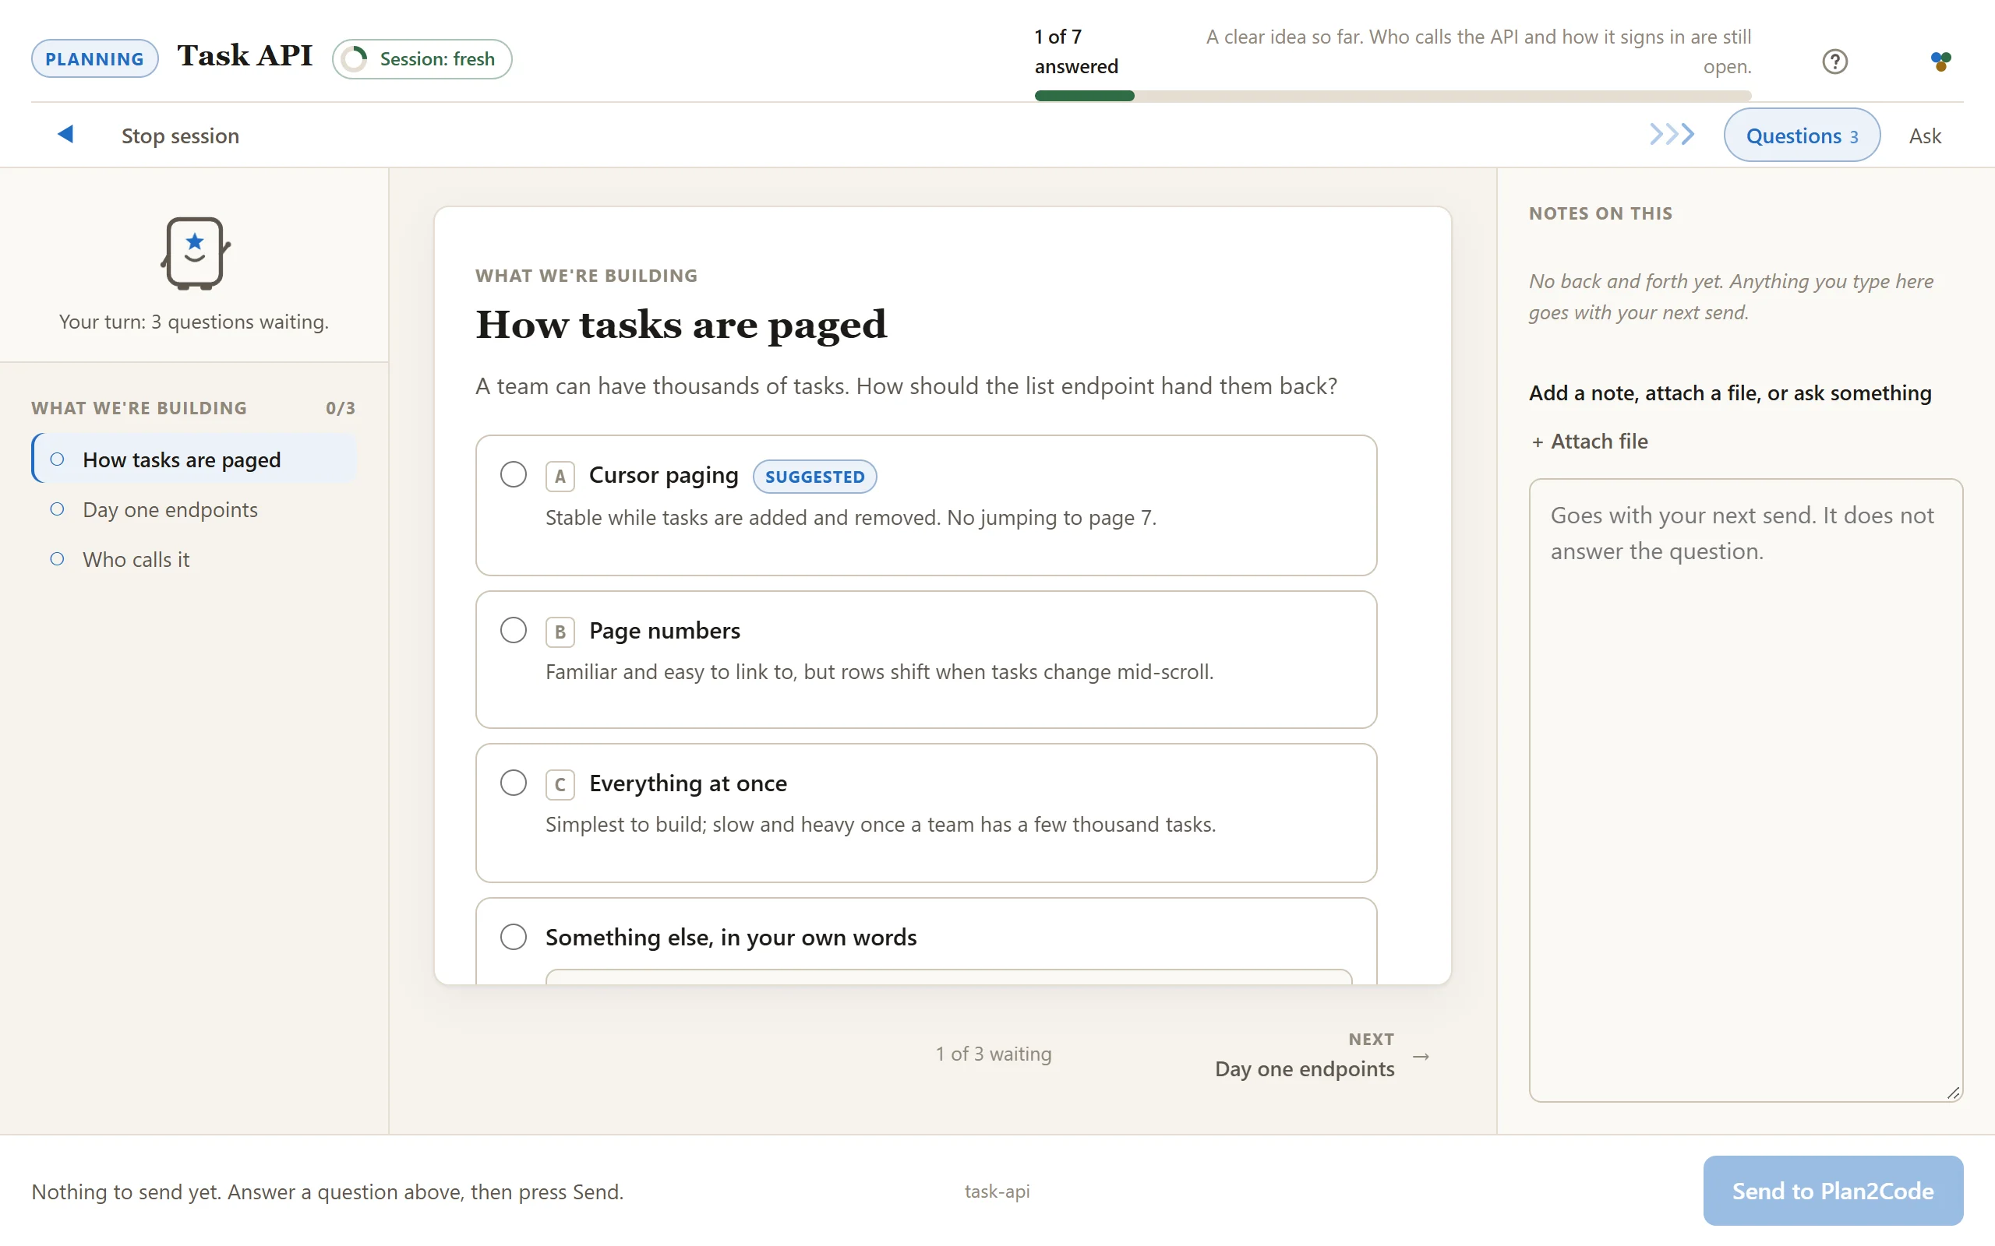
Task: Click the Task API title
Action: tap(245, 56)
